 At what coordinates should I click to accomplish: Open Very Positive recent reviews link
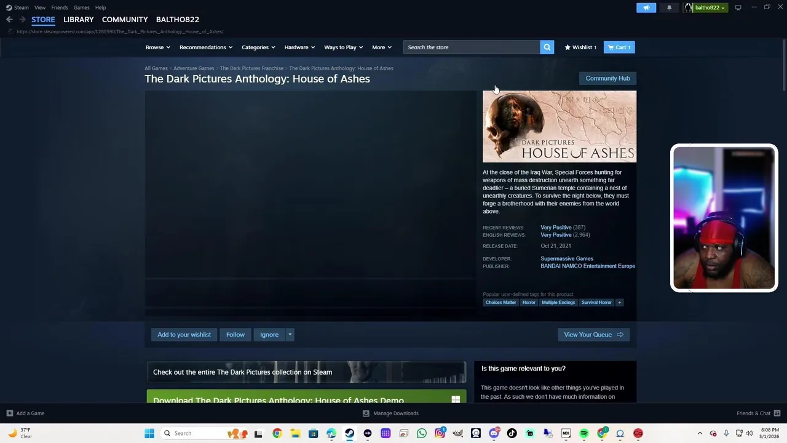[x=556, y=228]
